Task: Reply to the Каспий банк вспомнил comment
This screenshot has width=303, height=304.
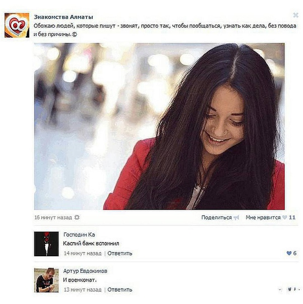Action: 120,253
